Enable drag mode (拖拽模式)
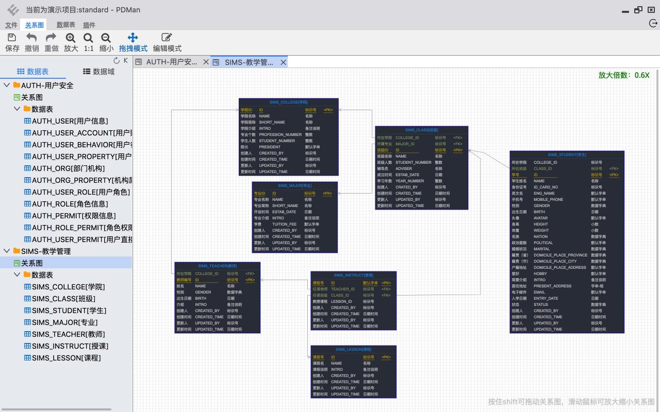Viewport: 660px width, 412px height. tap(133, 42)
